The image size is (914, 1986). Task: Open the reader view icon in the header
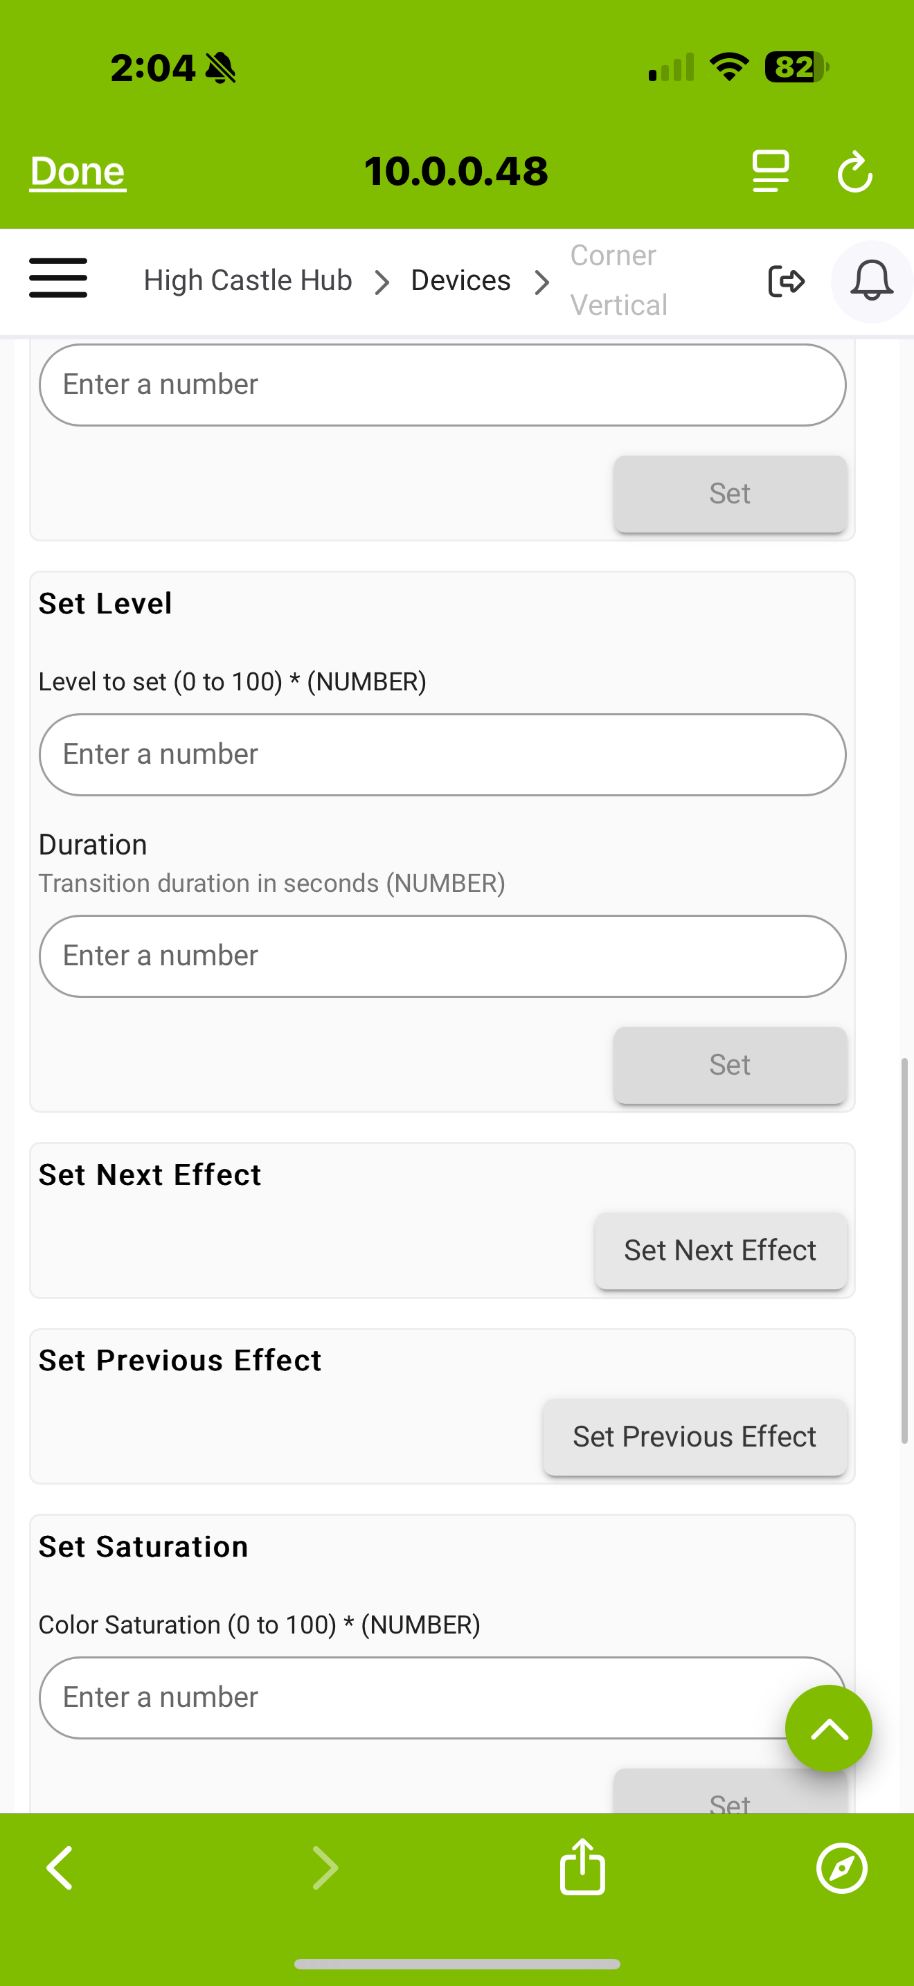click(x=769, y=171)
